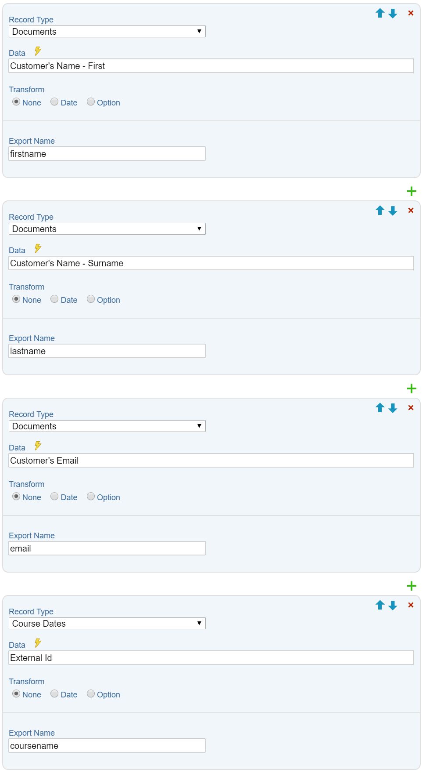Delete the firstname export block
426x773 pixels.
tap(411, 13)
